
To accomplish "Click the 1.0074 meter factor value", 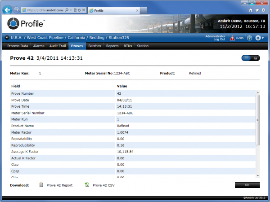I will pyautogui.click(x=122, y=132).
